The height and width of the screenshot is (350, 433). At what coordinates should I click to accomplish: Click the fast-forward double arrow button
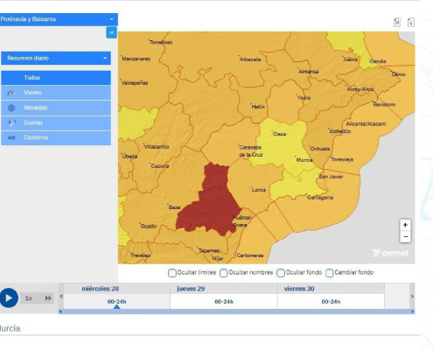pyautogui.click(x=48, y=298)
